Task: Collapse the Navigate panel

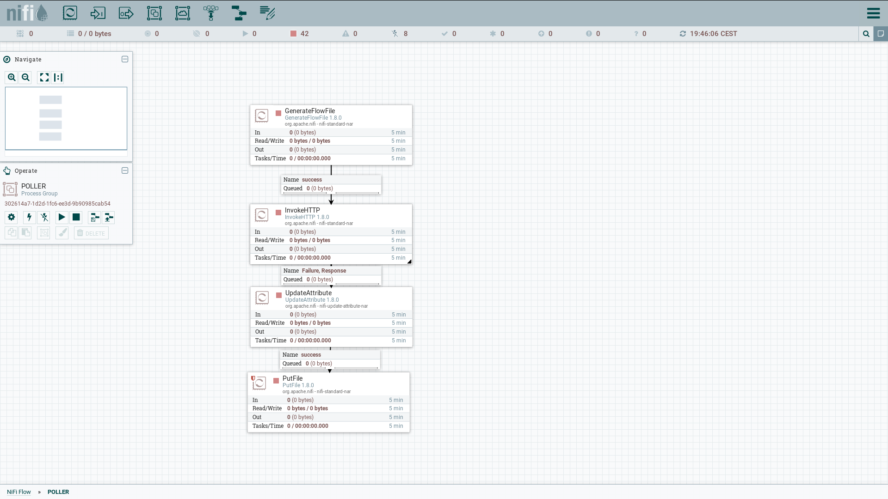Action: pyautogui.click(x=125, y=59)
